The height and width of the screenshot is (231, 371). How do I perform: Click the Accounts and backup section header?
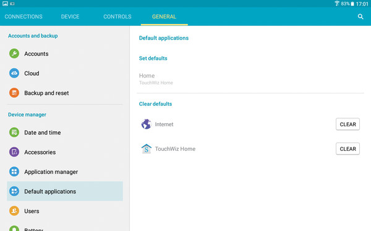[33, 36]
